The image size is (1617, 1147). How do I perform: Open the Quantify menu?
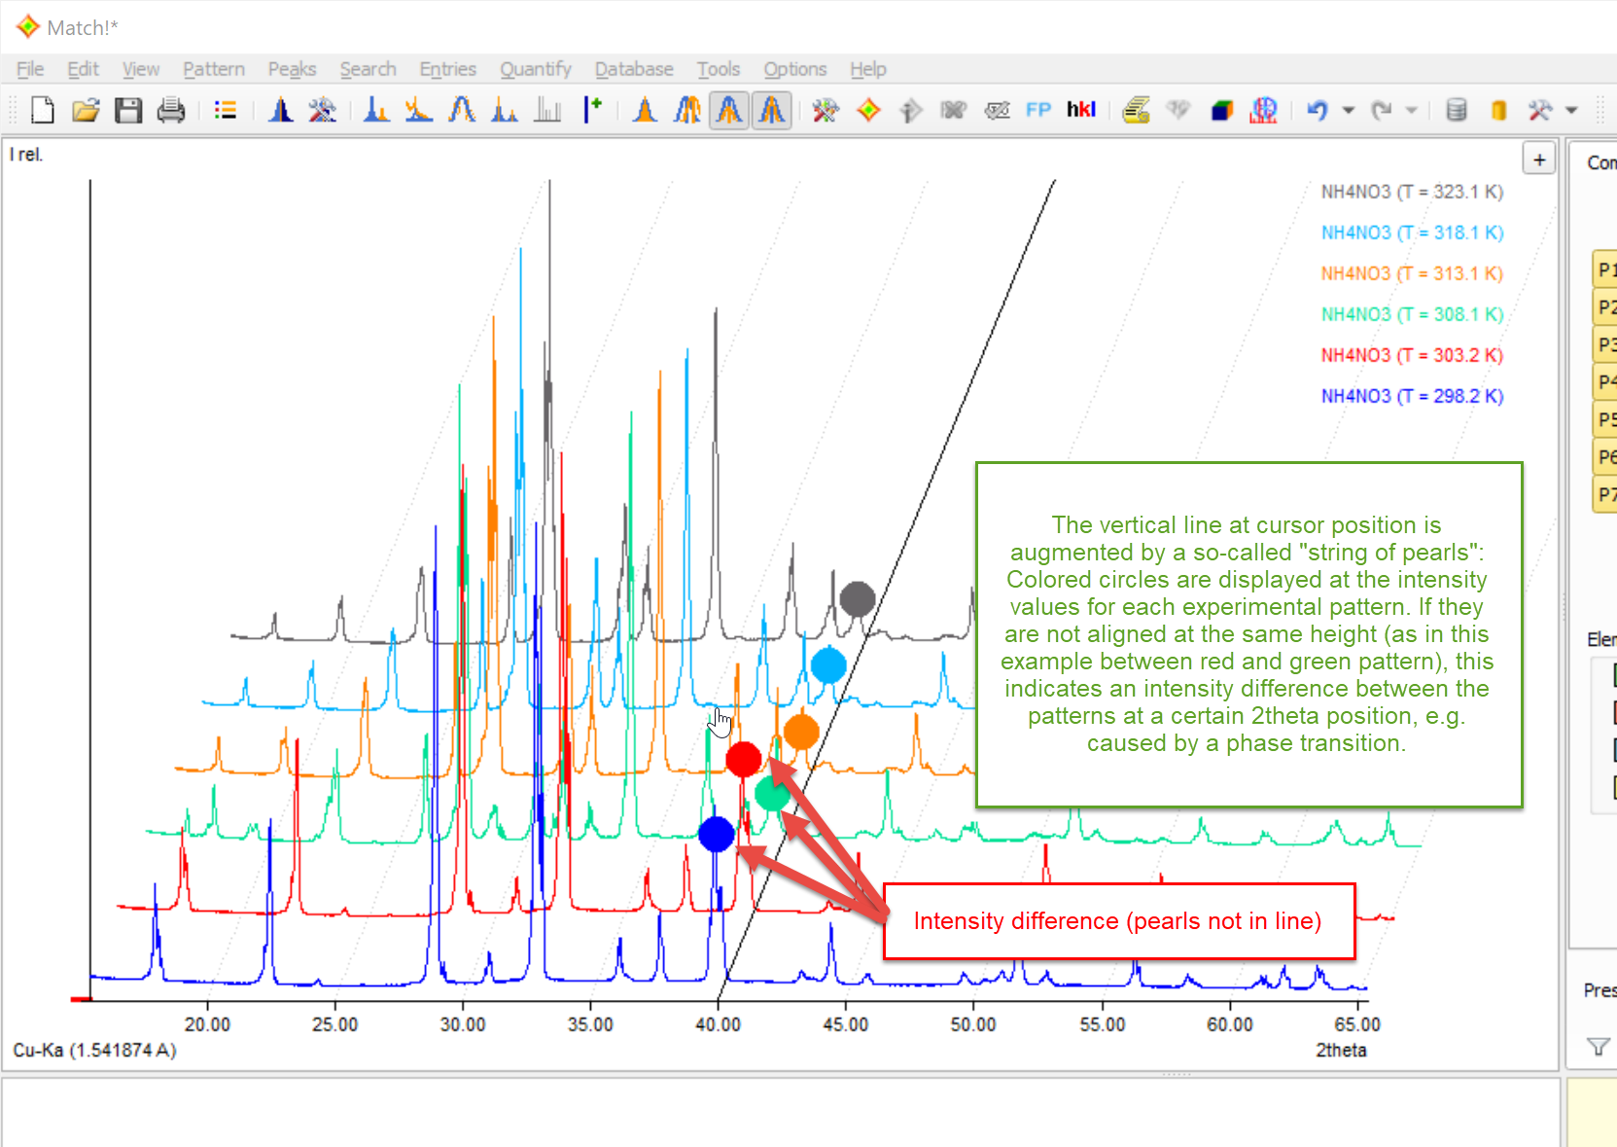click(535, 69)
